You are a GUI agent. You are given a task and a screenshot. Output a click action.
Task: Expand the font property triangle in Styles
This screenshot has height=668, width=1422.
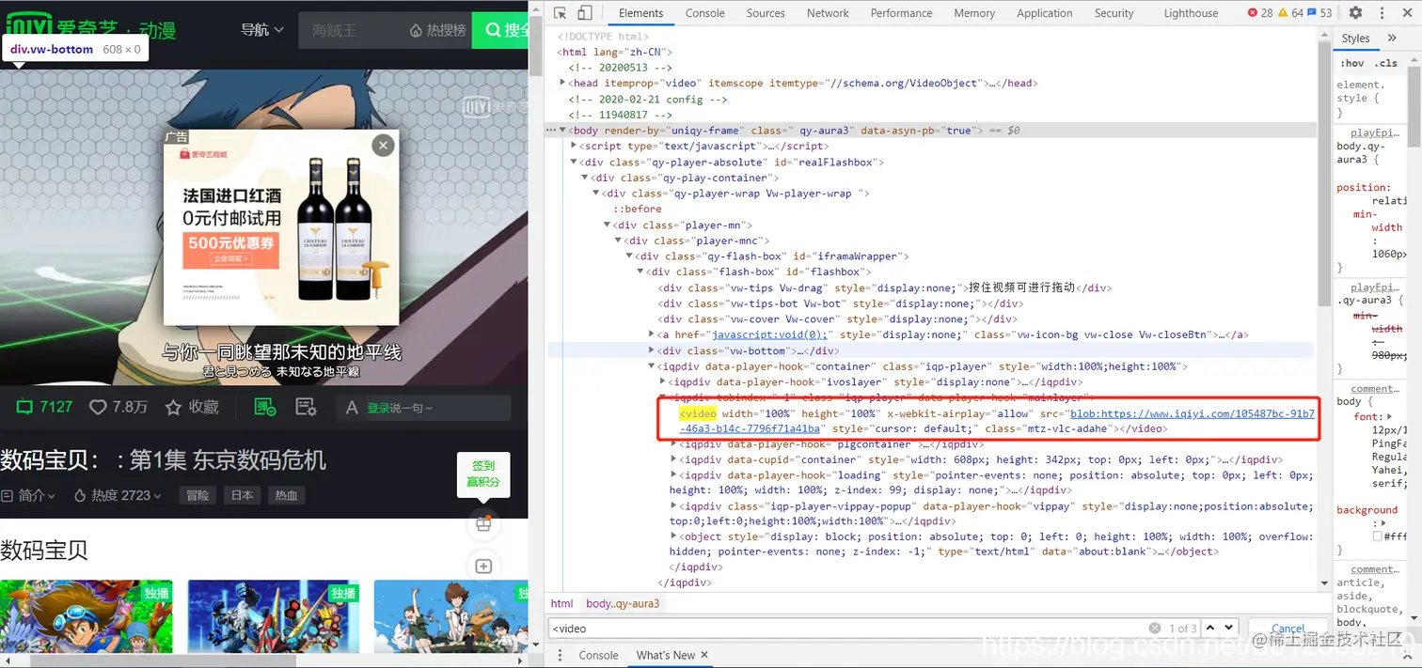[x=1390, y=416]
